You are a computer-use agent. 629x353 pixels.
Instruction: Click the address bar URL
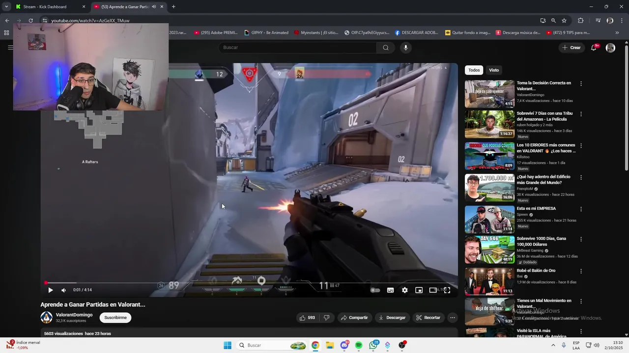(90, 21)
